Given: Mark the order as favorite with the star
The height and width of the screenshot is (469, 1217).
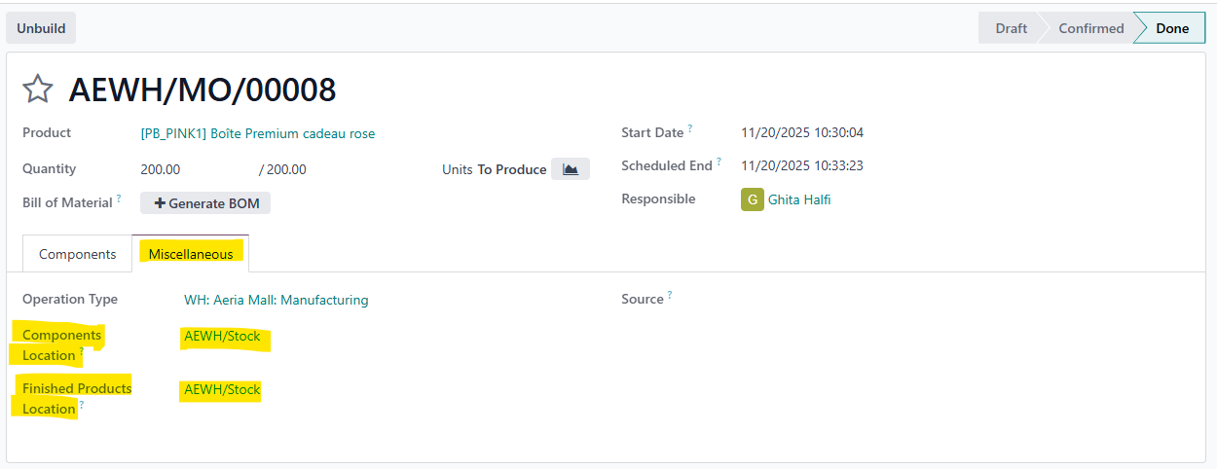Looking at the screenshot, I should point(38,90).
